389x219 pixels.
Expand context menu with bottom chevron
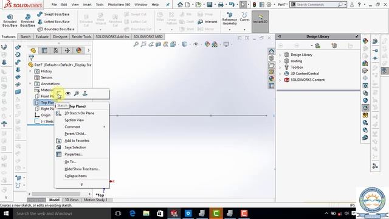point(81,184)
